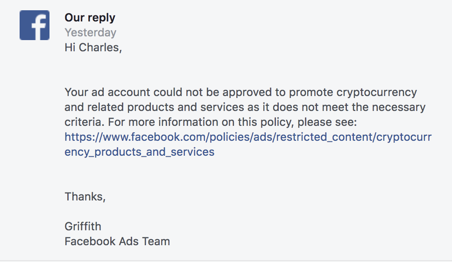Open the cryptocurrency policy URL link

point(247,137)
